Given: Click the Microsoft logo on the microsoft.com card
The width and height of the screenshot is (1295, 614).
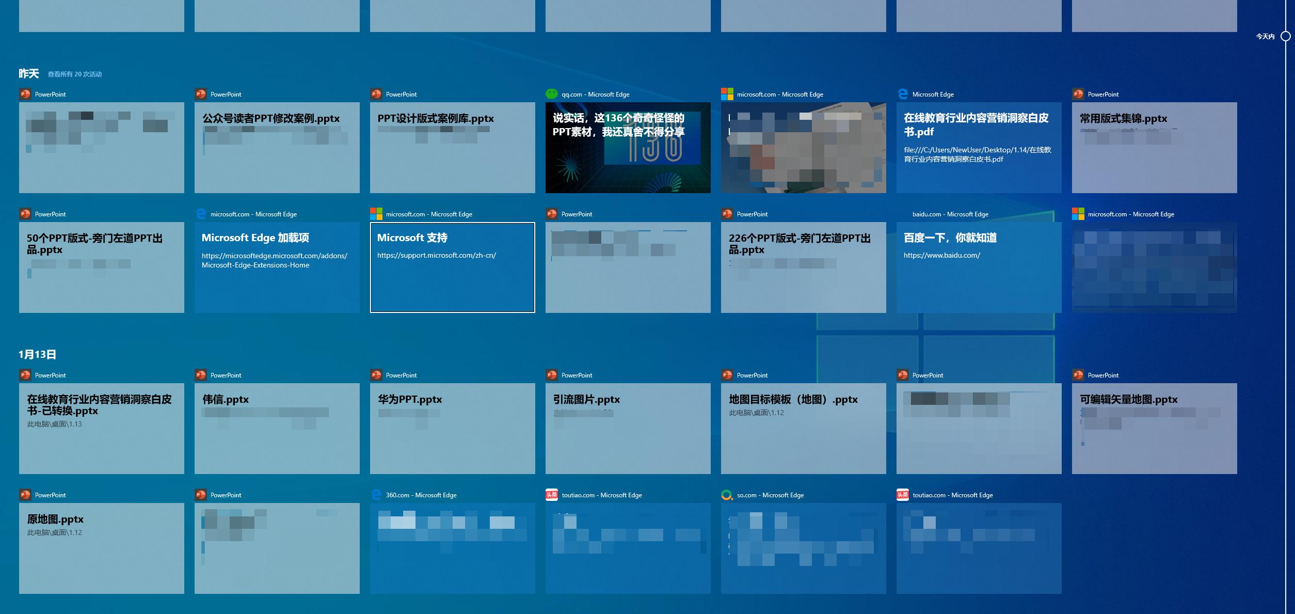Looking at the screenshot, I should pos(727,94).
